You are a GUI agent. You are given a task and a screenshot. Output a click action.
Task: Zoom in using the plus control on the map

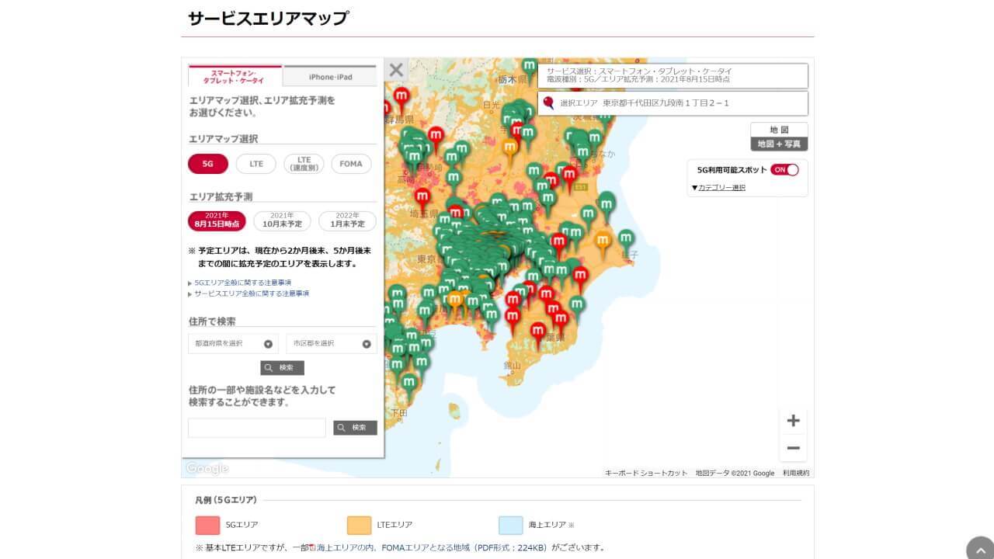point(793,420)
